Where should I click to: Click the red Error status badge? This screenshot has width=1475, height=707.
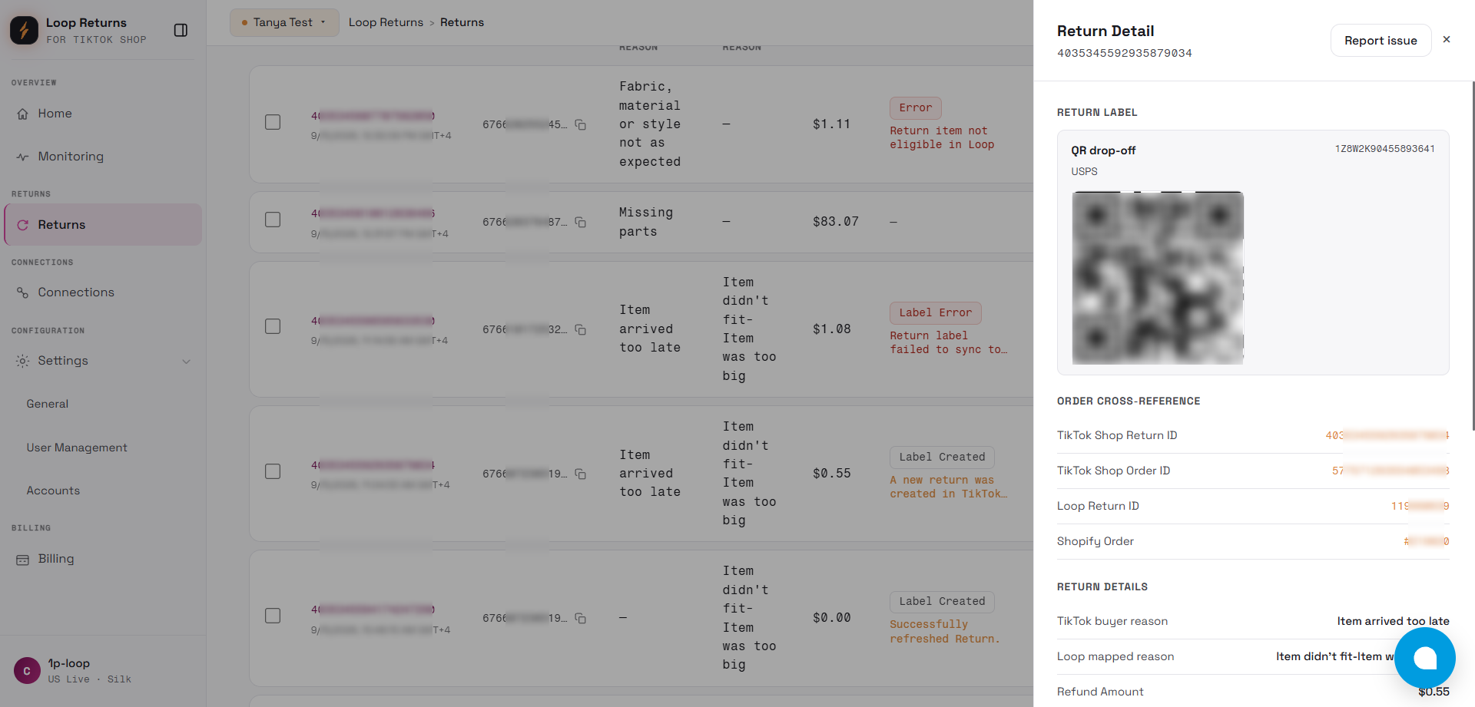click(x=915, y=107)
